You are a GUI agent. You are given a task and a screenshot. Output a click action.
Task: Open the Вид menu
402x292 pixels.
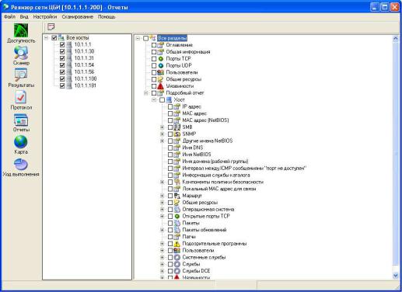(24, 16)
